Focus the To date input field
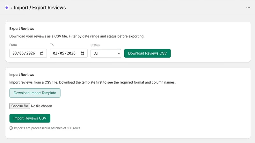Viewport: 255px width, 143px height. (69, 53)
